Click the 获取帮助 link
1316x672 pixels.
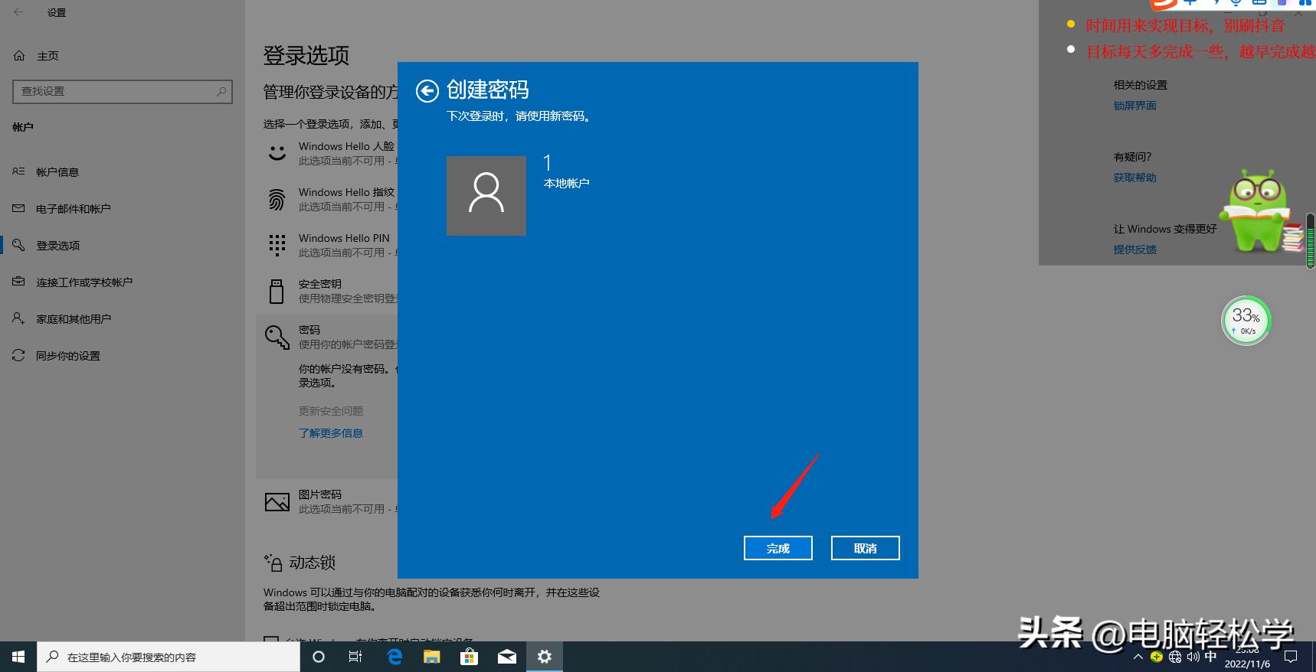point(1134,178)
